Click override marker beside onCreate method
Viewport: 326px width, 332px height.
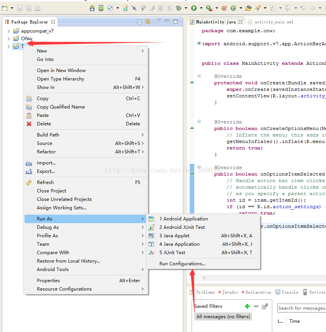pos(192,82)
